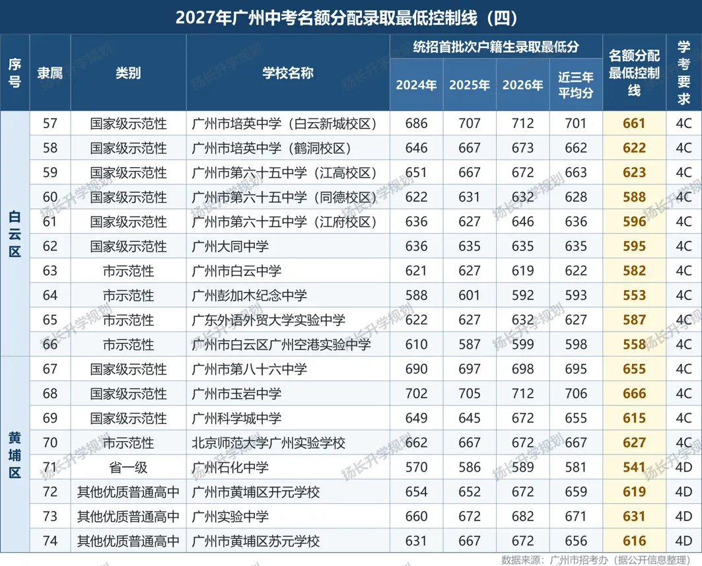The height and width of the screenshot is (566, 702).
Task: Click 广州市黄埔区苏元学校
Action: (x=256, y=542)
